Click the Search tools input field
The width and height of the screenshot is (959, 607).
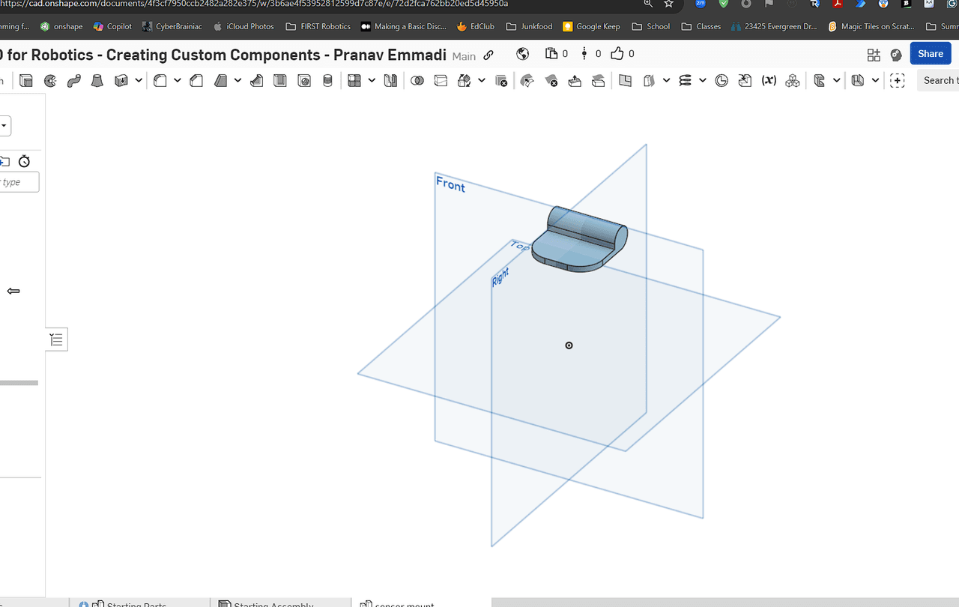click(940, 80)
